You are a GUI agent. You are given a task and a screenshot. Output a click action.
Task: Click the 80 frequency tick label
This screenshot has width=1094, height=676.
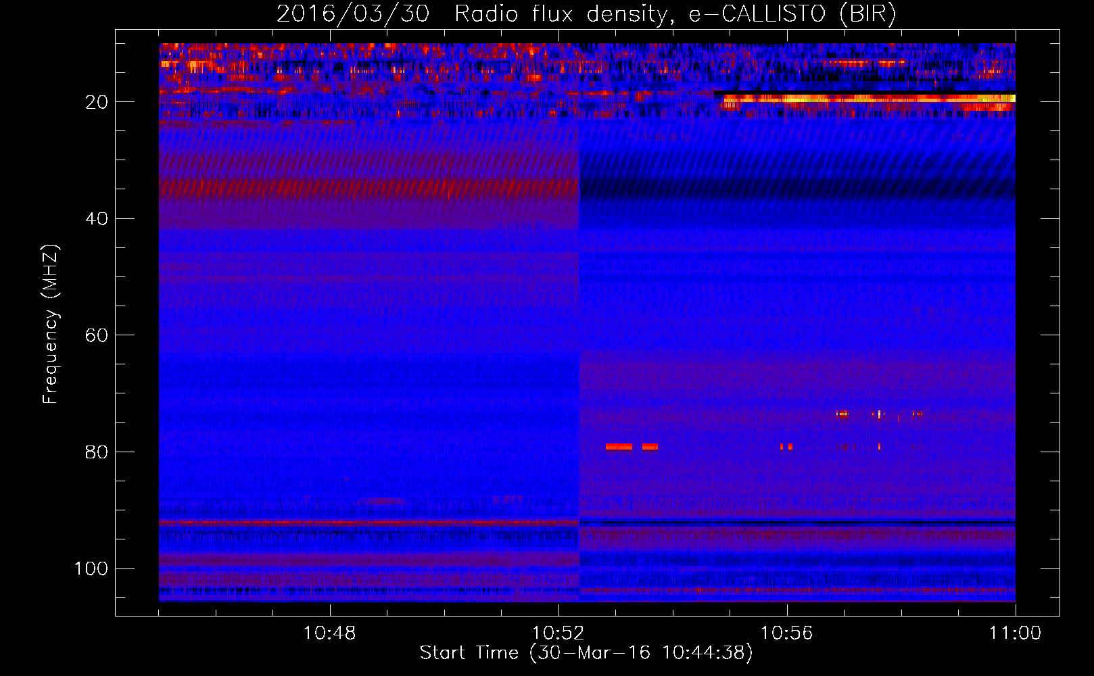coord(97,452)
